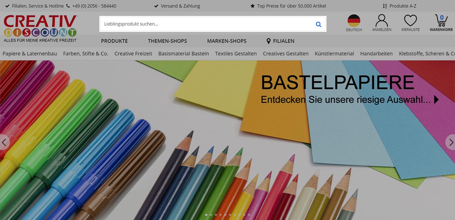
Task: Select the first carousel slide dot
Action: pyautogui.click(x=206, y=215)
